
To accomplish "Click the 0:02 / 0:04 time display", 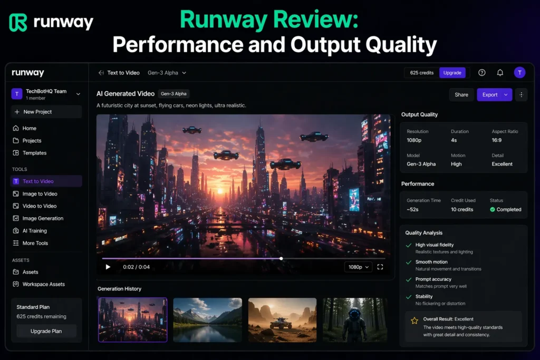I will coord(137,267).
